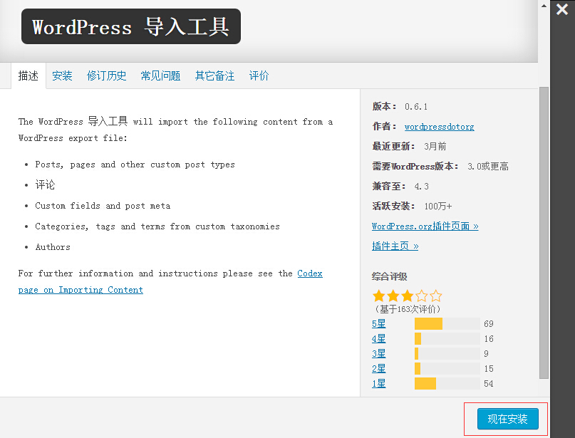Click the vertical scrollbar thumb
The height and width of the screenshot is (438, 575).
click(544, 233)
